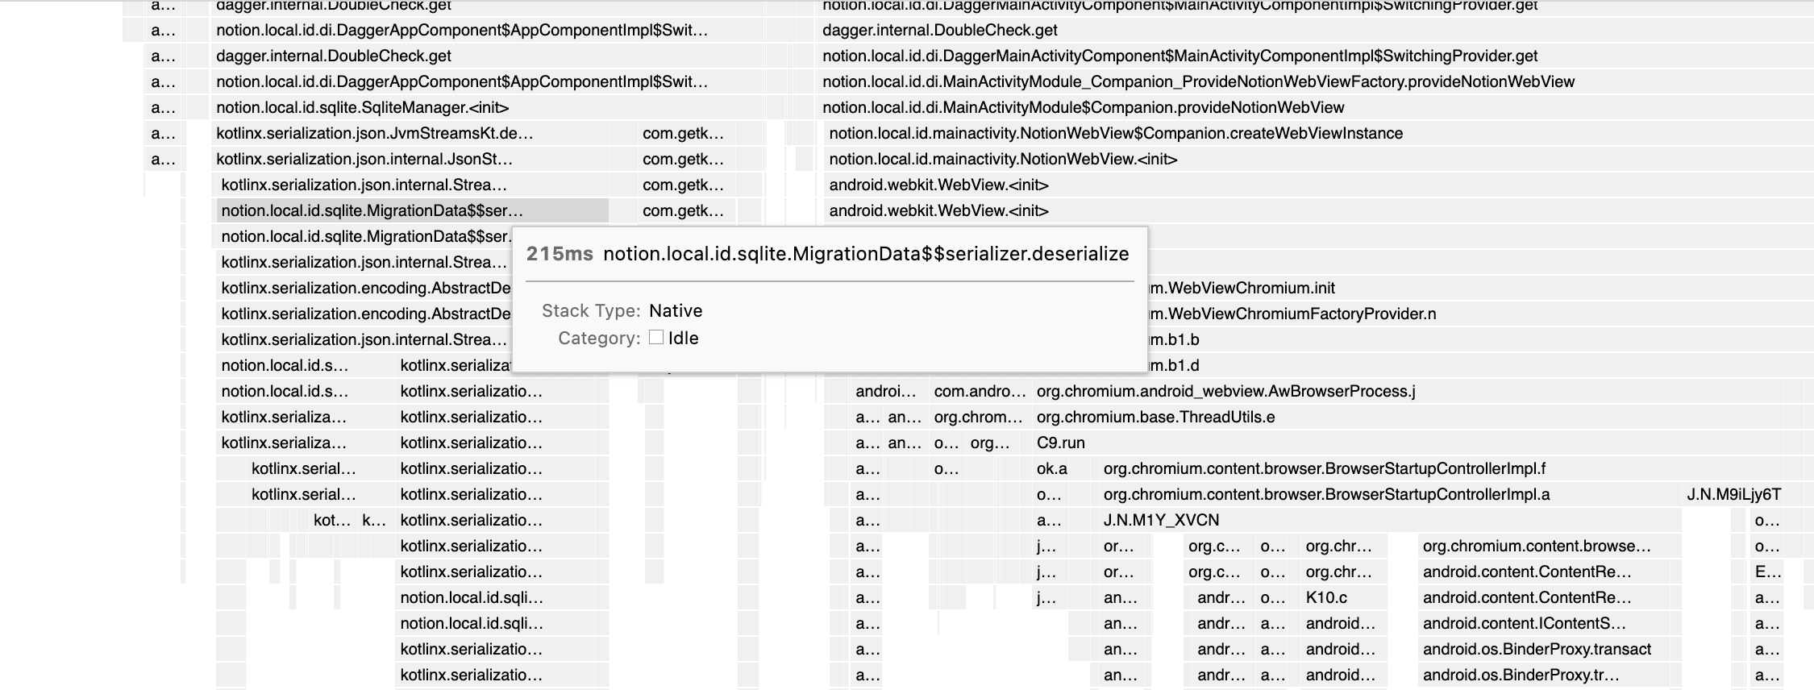Screen dimensions: 1814x690
Task: Click the android.content.IContentS… frame
Action: tap(1524, 624)
